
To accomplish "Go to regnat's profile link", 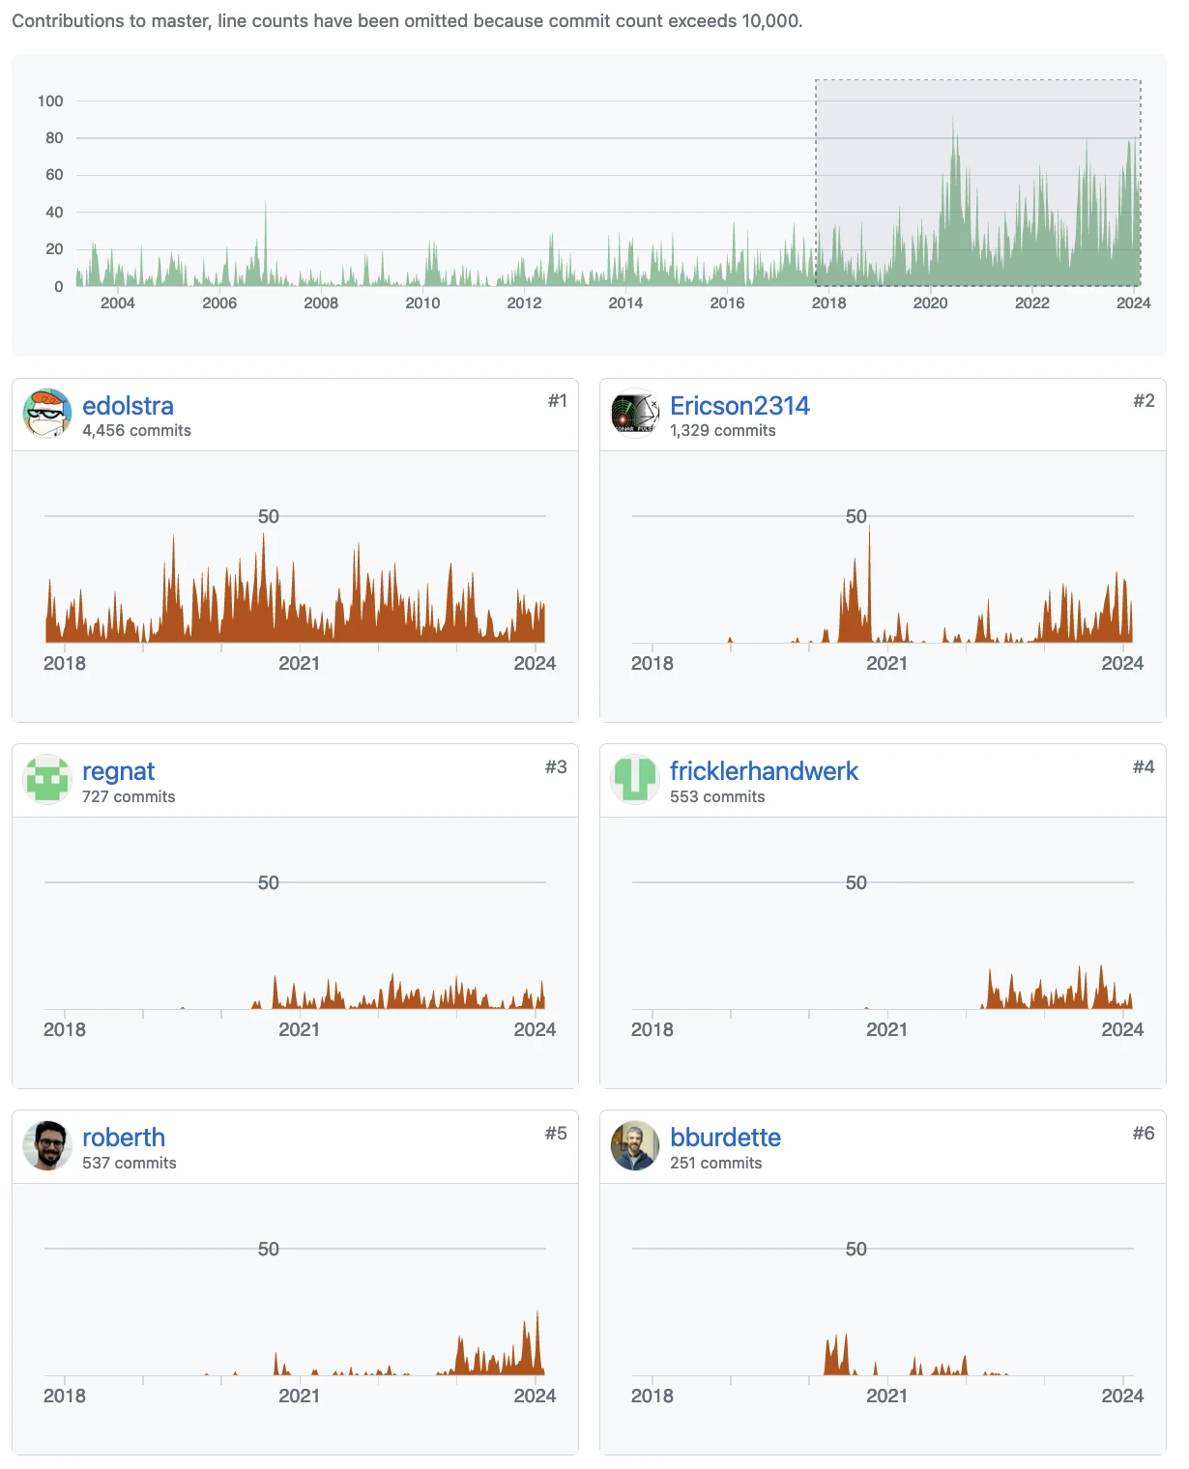I will click(118, 771).
